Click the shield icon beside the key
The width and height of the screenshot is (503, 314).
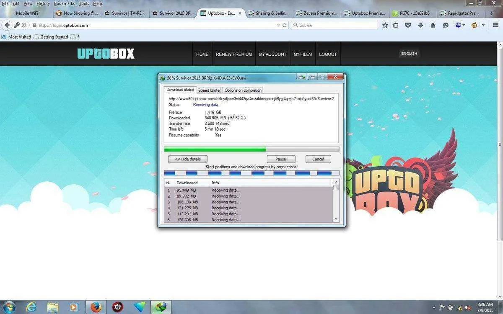tap(23, 25)
